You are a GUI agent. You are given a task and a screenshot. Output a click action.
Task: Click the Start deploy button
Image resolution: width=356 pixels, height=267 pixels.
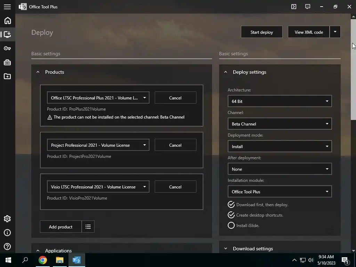[x=262, y=32]
